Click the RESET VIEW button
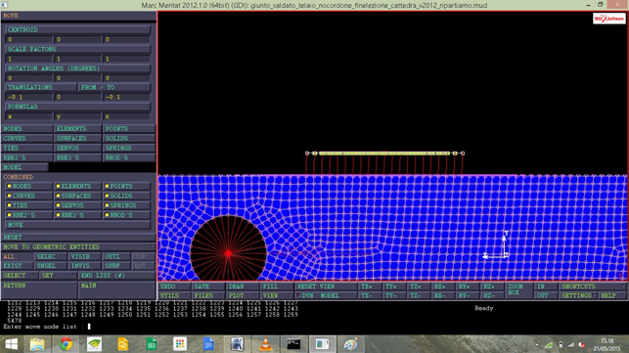This screenshot has width=629, height=353. coord(326,287)
